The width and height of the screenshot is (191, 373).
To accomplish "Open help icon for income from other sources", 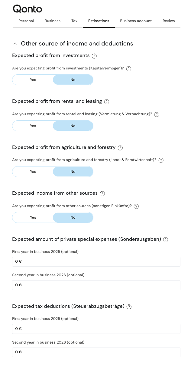I will click(x=102, y=194).
